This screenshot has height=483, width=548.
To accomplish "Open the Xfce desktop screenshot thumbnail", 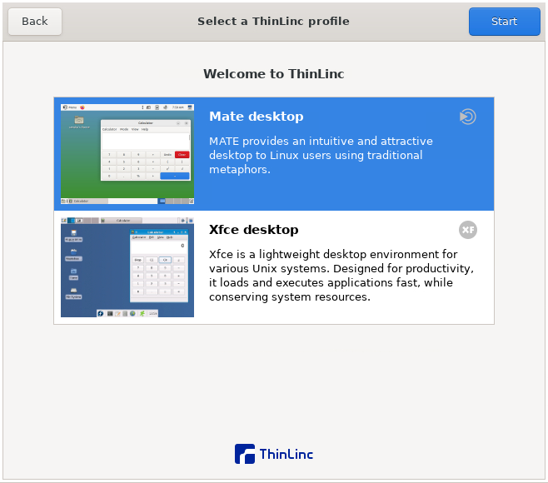I will pos(127,267).
